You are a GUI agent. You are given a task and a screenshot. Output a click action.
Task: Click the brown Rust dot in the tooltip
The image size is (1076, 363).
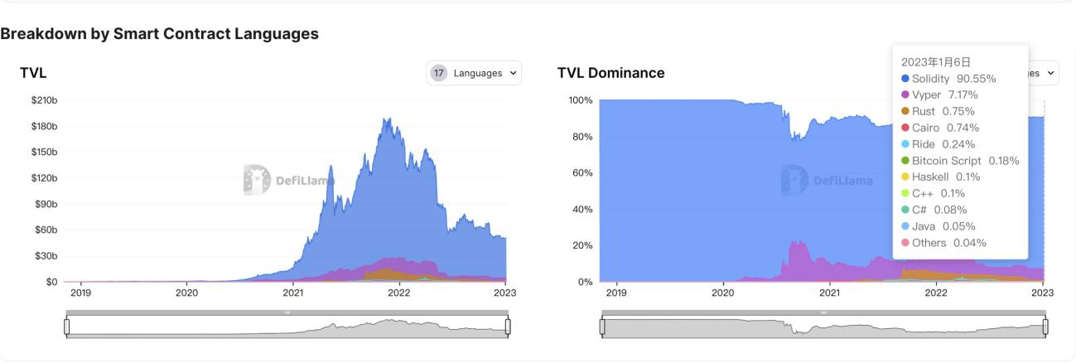[x=905, y=111]
